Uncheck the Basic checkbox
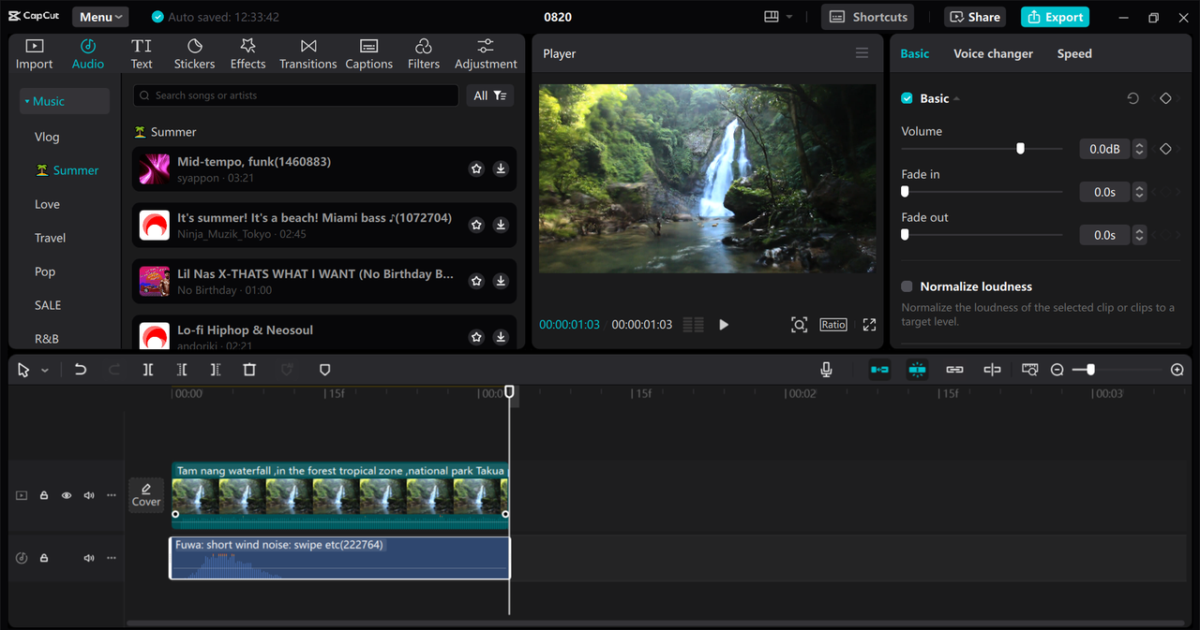The height and width of the screenshot is (630, 1200). (x=907, y=98)
